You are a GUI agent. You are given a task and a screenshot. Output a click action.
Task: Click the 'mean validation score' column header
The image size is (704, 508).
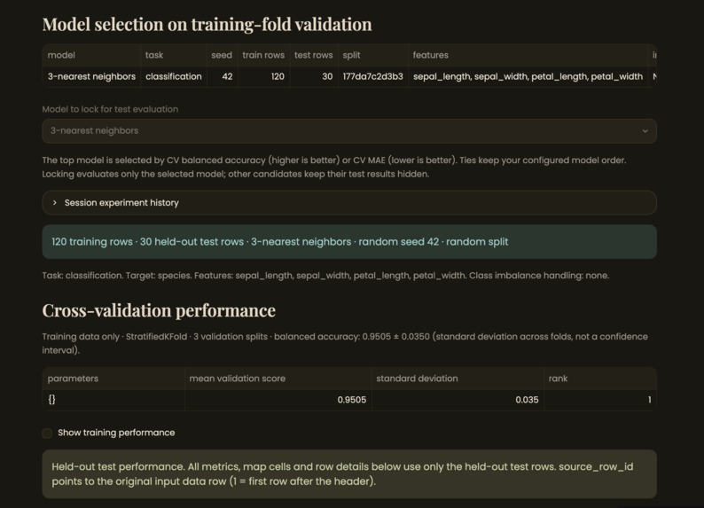click(278, 379)
